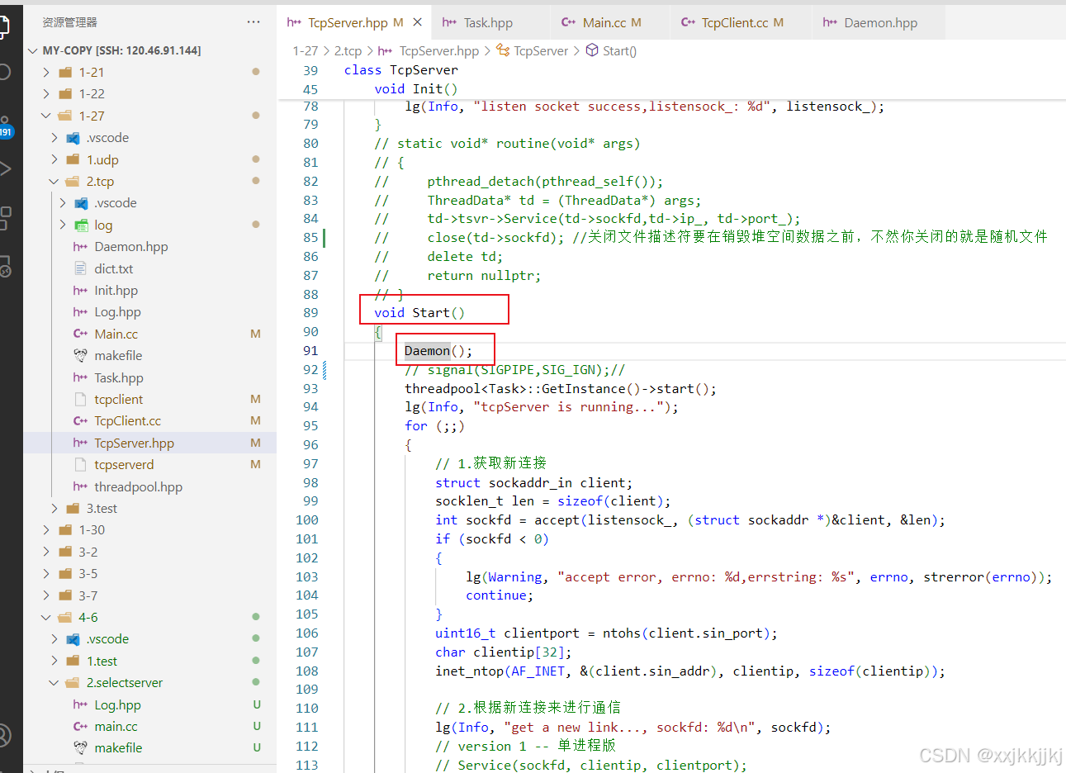
Task: Click the TcpServer.hpp breadcrumb segment
Action: 438,51
